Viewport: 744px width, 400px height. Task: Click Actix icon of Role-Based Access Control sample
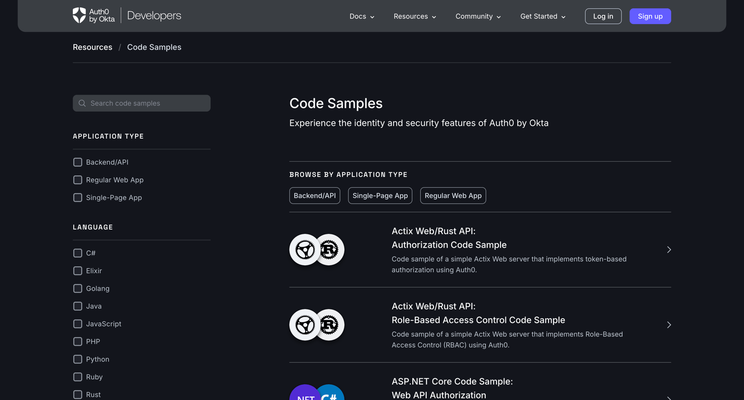(305, 325)
